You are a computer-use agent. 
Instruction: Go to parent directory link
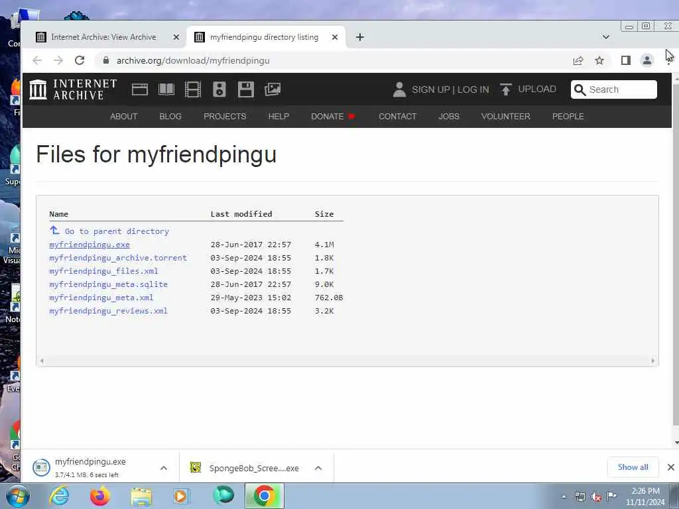click(117, 231)
